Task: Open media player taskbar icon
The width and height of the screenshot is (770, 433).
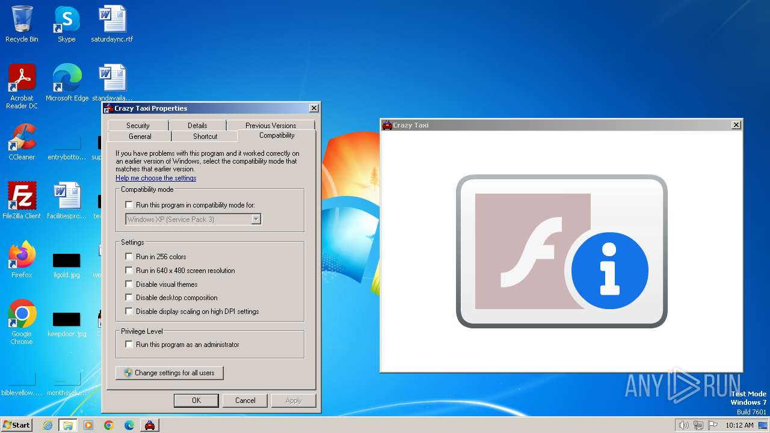Action: 88,425
